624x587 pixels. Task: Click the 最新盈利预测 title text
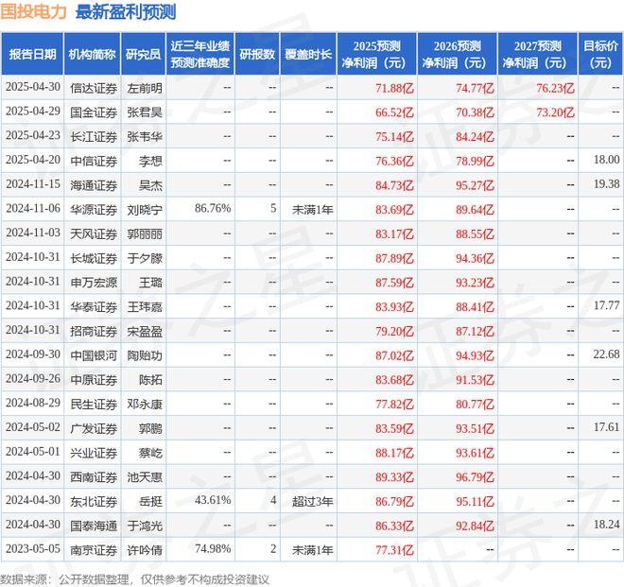coord(126,11)
